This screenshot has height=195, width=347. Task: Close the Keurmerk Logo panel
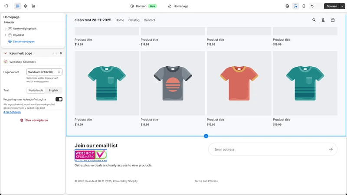tap(61, 53)
